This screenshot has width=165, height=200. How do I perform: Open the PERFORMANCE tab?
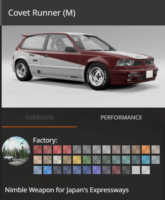121,117
